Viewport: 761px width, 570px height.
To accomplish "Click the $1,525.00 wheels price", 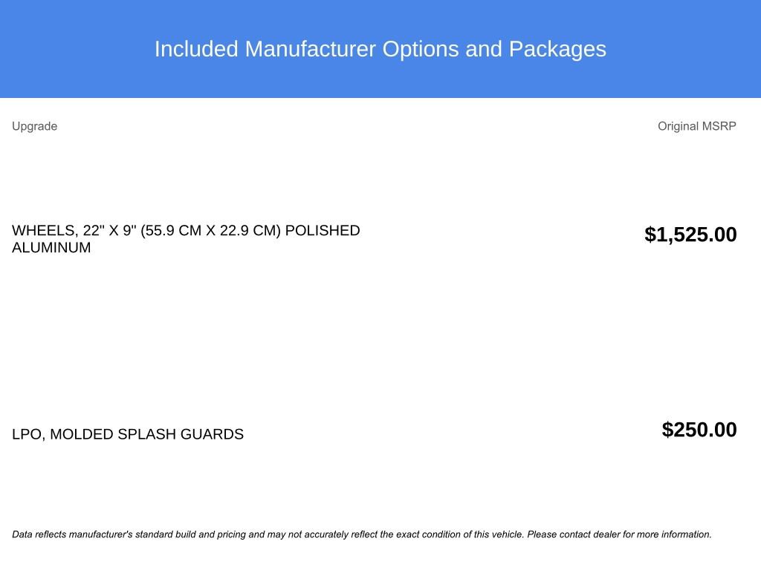I will tap(690, 235).
